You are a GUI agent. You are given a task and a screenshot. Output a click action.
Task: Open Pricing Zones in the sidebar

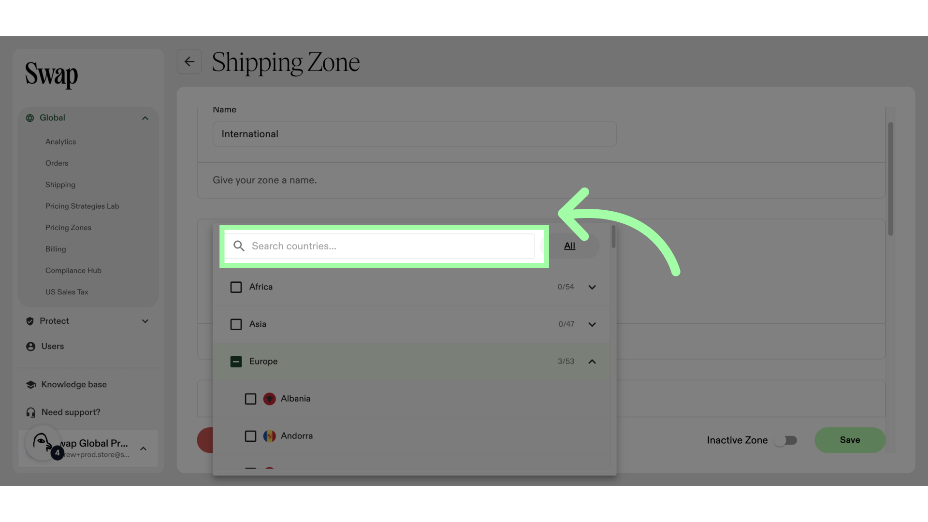(x=68, y=228)
